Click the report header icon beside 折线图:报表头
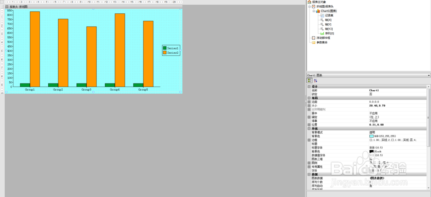 314,6
